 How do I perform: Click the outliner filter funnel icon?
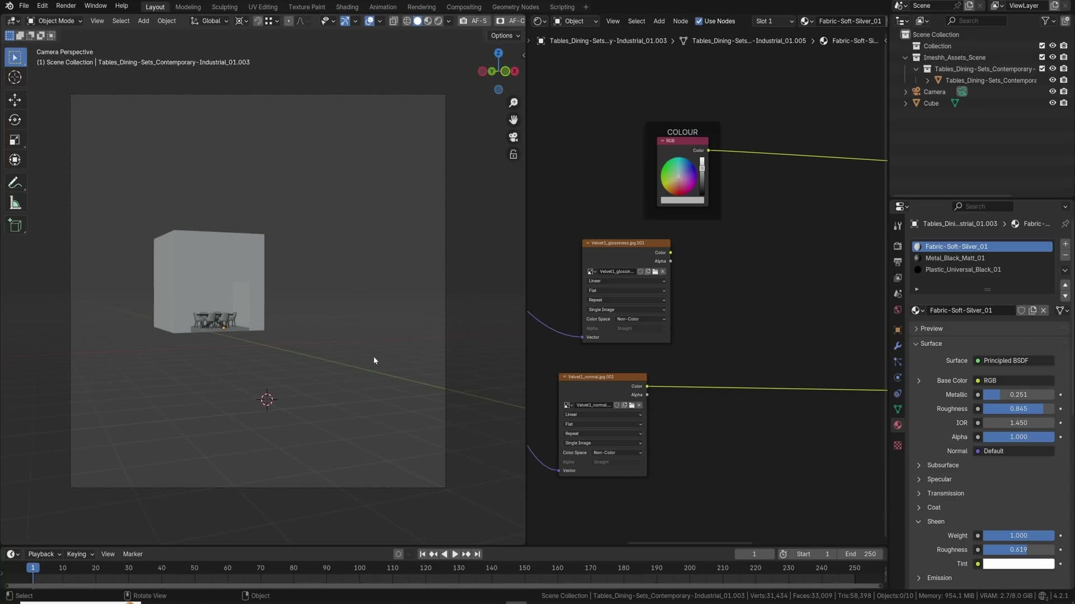pos(1045,21)
